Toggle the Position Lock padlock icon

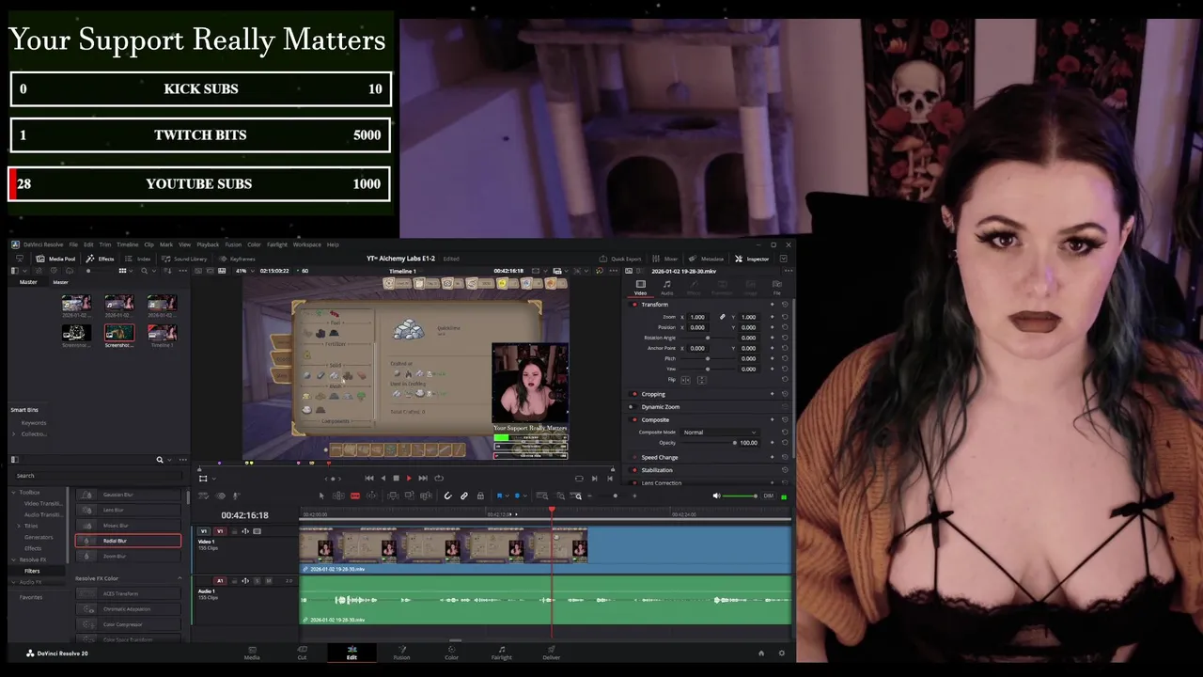(x=480, y=496)
